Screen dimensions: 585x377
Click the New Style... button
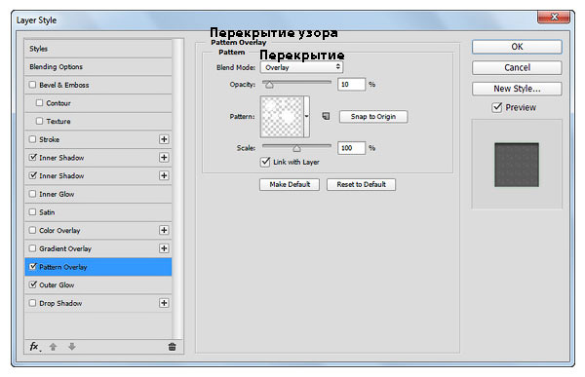click(517, 89)
